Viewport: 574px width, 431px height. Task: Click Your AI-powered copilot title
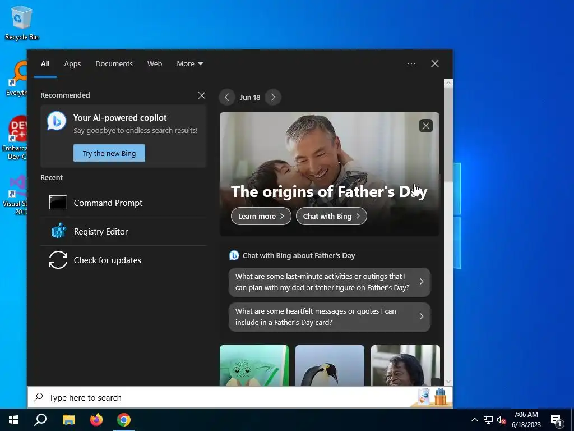[x=120, y=118]
